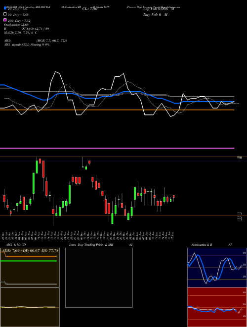
Task: Click the white 50 Day legend swatch
Action: click(5, 14)
